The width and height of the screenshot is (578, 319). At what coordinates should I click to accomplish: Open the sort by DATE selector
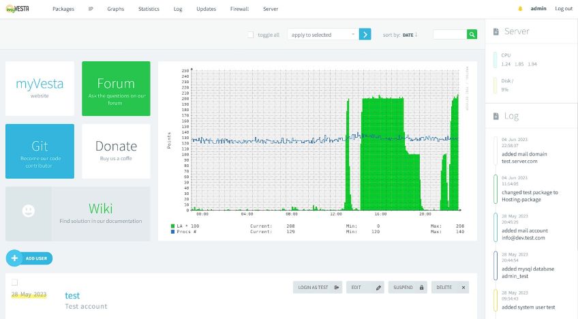[408, 34]
